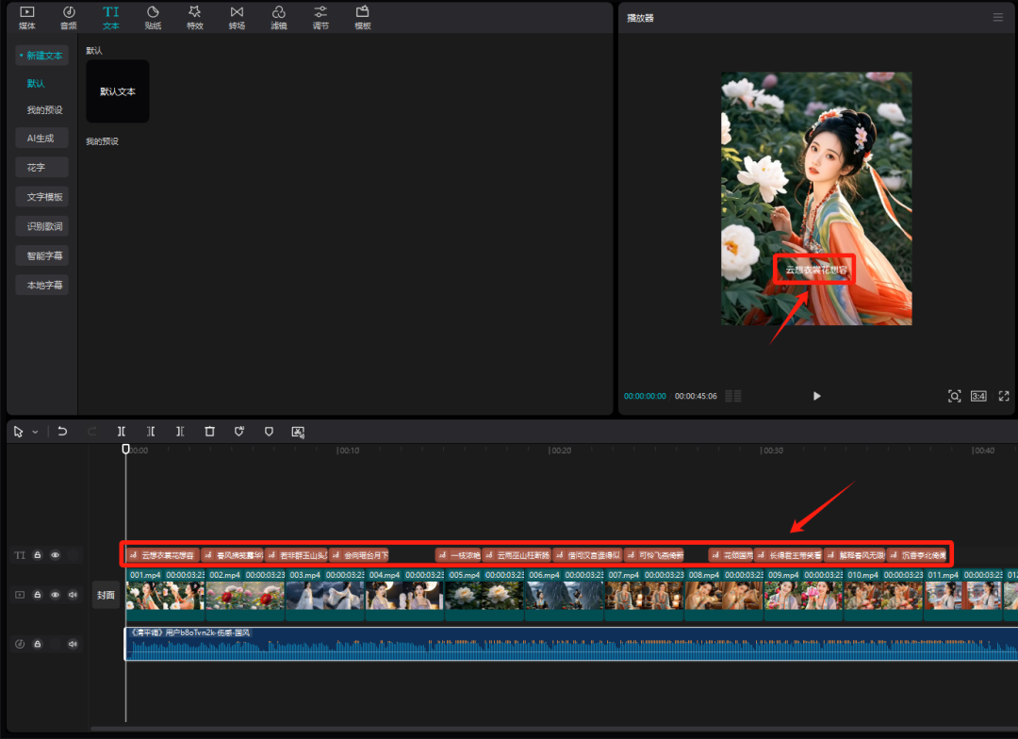This screenshot has width=1018, height=739.
Task: Enter fullscreen preview in player
Action: 1004,396
